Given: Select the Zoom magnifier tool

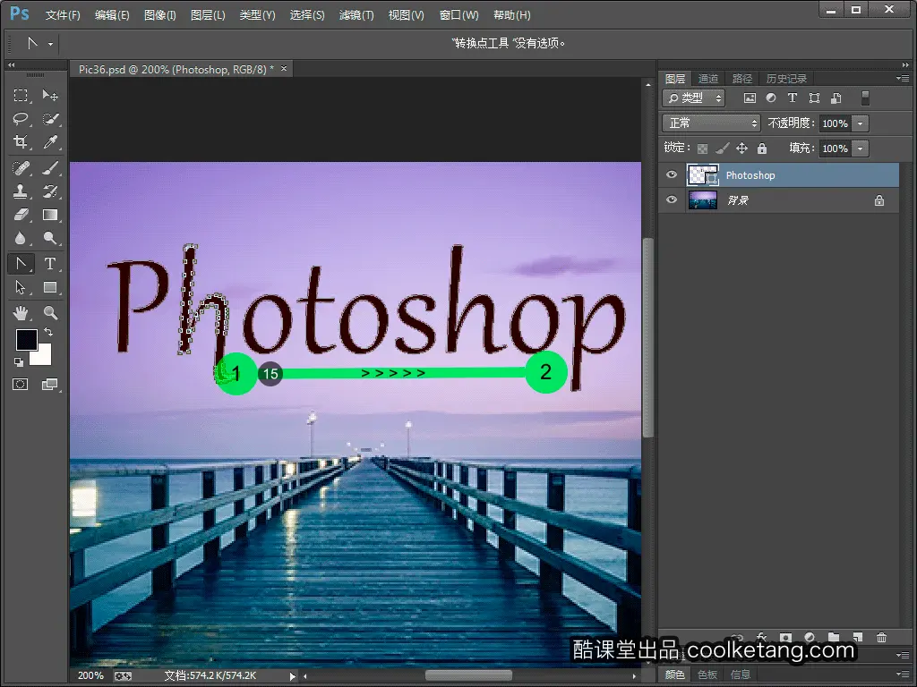Looking at the screenshot, I should (x=50, y=313).
